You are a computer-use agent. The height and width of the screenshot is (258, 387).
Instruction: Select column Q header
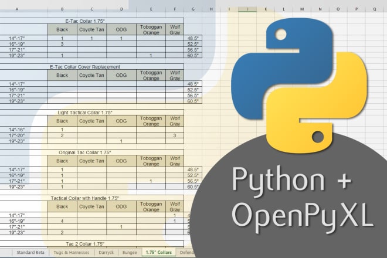pos(375,9)
